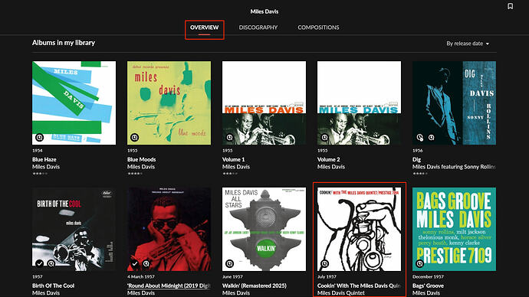Click Miles Davis Quintet artist link

point(340,293)
